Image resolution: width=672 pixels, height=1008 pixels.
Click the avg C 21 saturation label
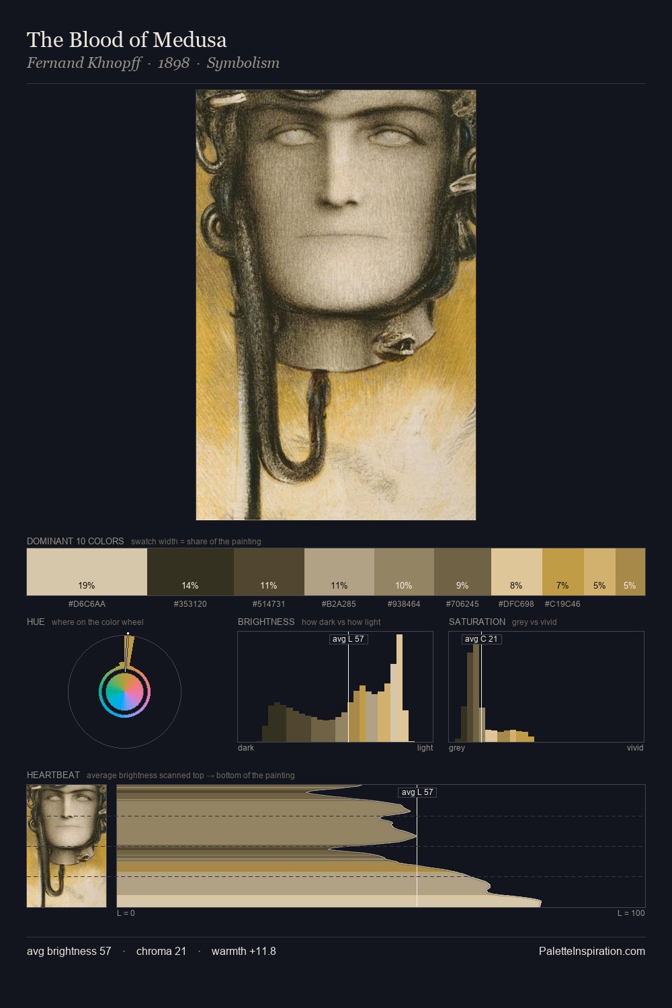tap(481, 639)
